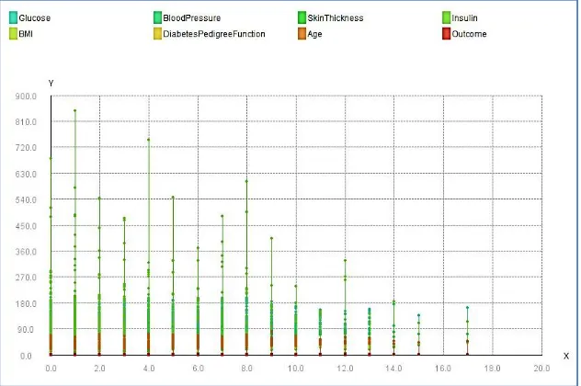Click the 450.0 tick on Y axis
581x386 pixels.
tap(26, 226)
